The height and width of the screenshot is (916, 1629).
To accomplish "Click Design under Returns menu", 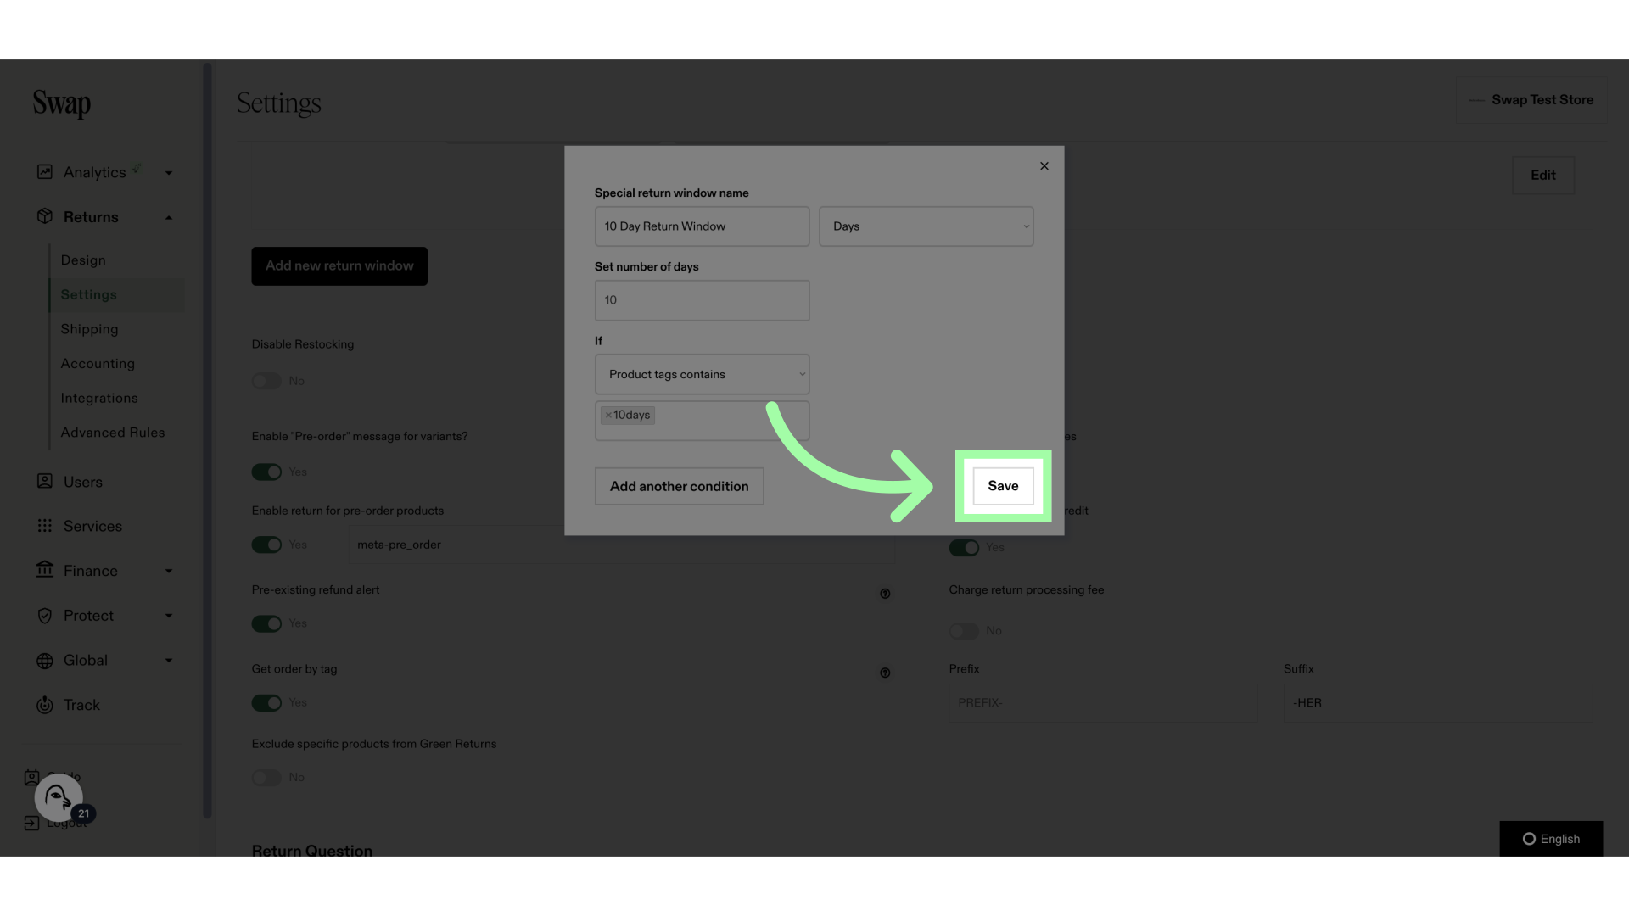I will [x=84, y=260].
